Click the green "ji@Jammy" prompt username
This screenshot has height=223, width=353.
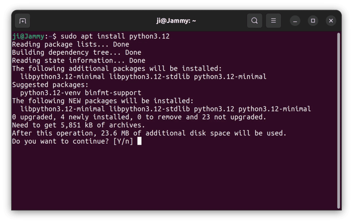pyautogui.click(x=28, y=36)
